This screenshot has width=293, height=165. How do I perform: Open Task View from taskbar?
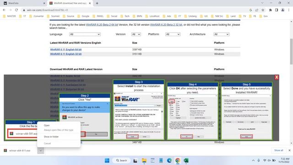tap(136, 160)
